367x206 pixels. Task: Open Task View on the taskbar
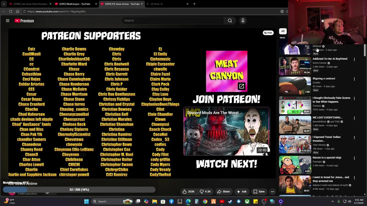click(x=138, y=201)
